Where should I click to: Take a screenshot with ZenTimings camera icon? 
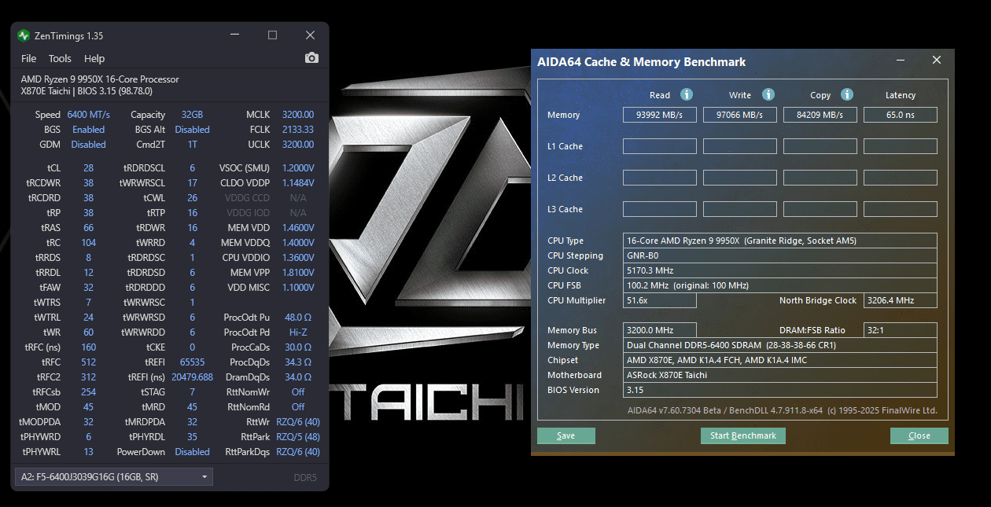click(x=312, y=58)
